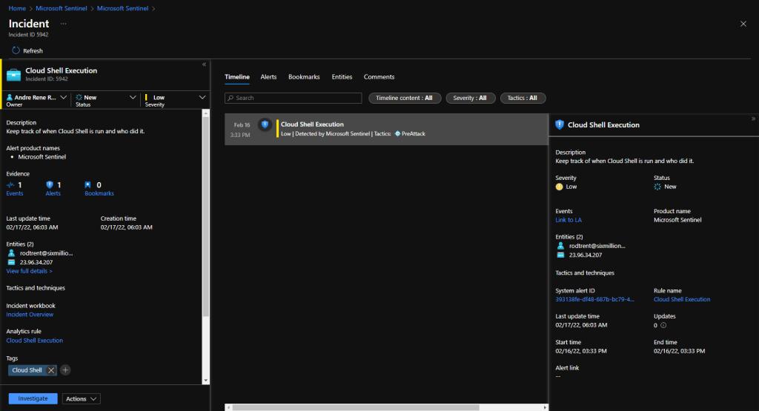
Task: Switch to the Timeline tab
Action: tap(236, 77)
